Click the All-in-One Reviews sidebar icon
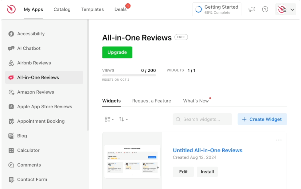This screenshot has width=301, height=189. click(11, 77)
